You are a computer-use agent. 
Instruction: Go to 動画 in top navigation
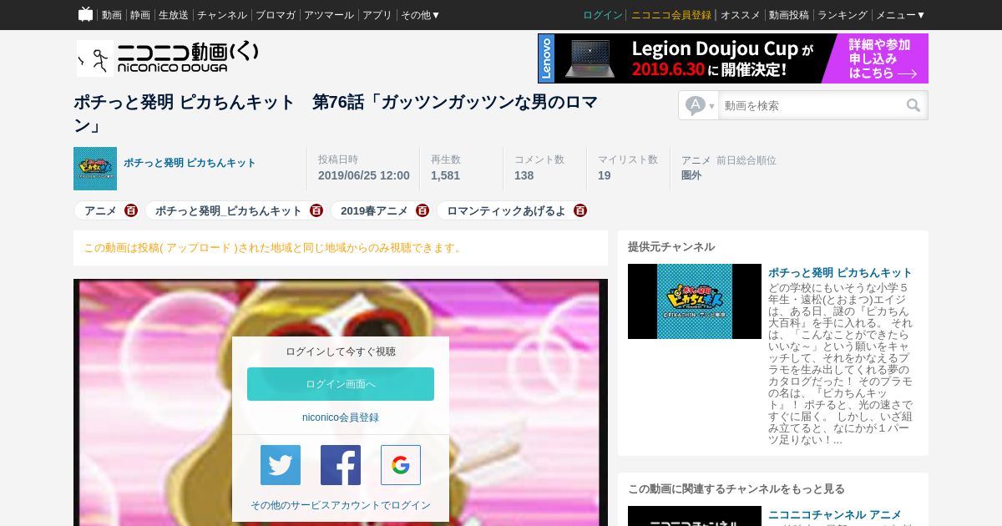click(112, 15)
